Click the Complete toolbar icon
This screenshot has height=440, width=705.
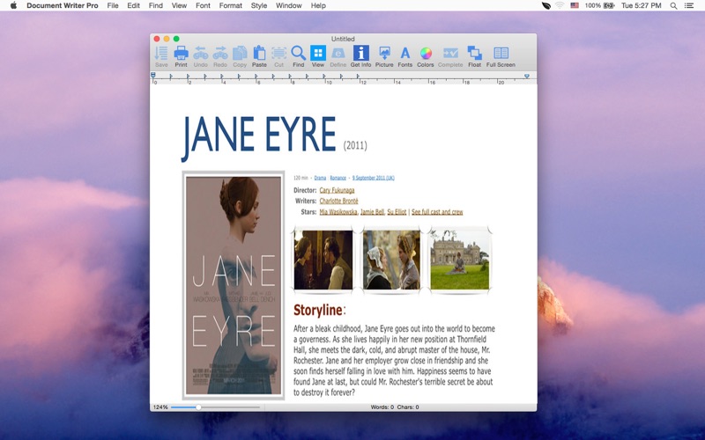450,56
